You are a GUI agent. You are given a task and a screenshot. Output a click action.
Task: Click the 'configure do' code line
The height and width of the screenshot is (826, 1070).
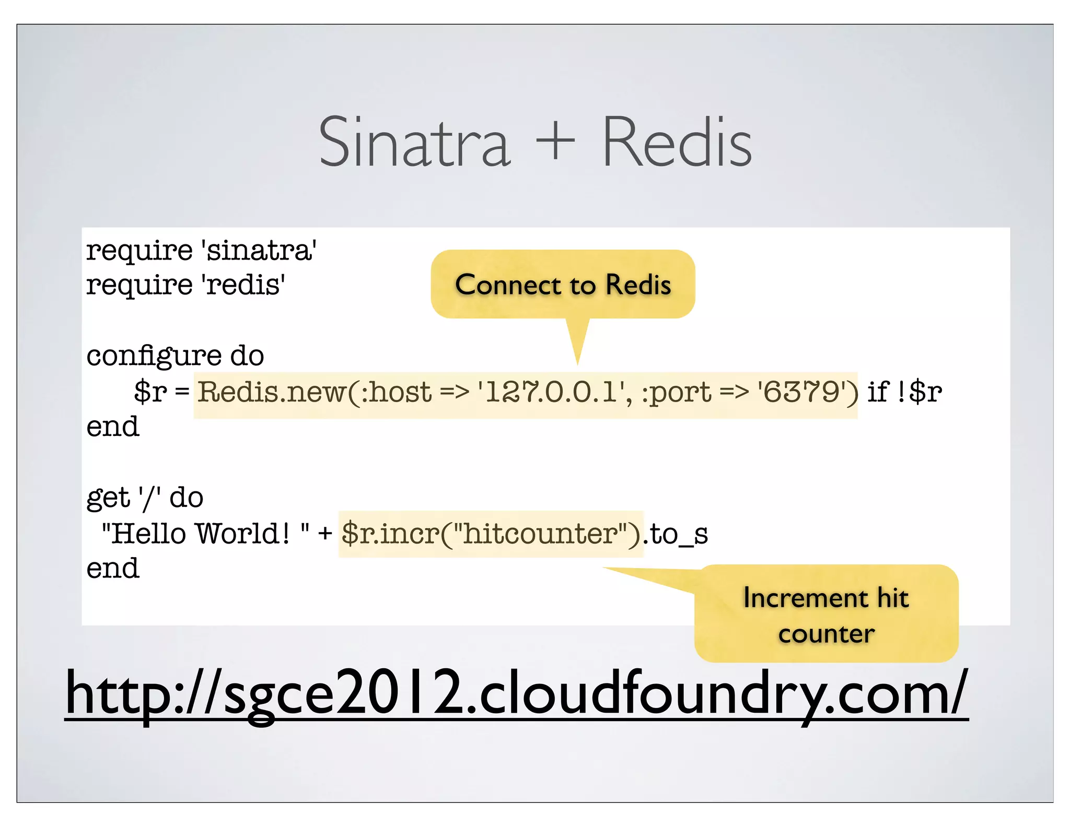pos(175,357)
